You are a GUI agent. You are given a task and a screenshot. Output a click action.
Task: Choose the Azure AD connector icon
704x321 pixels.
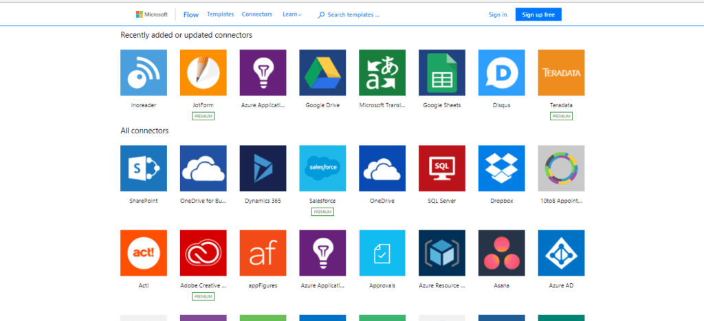tap(561, 253)
